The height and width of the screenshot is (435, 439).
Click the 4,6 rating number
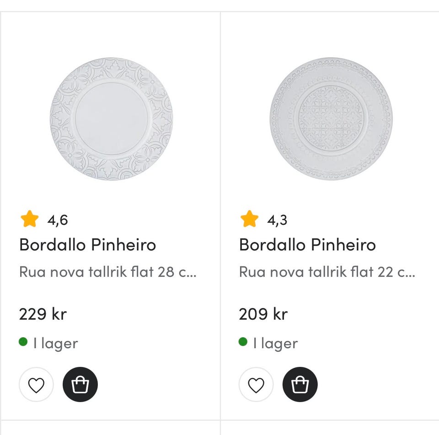point(58,220)
